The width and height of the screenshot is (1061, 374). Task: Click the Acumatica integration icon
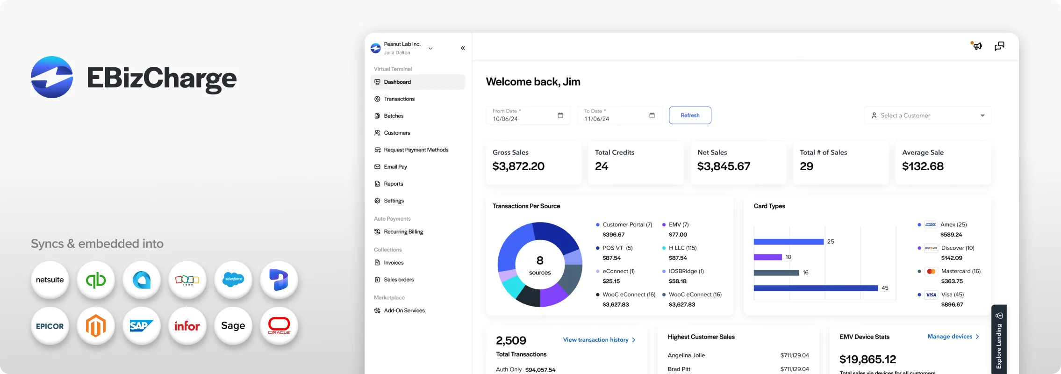click(142, 280)
